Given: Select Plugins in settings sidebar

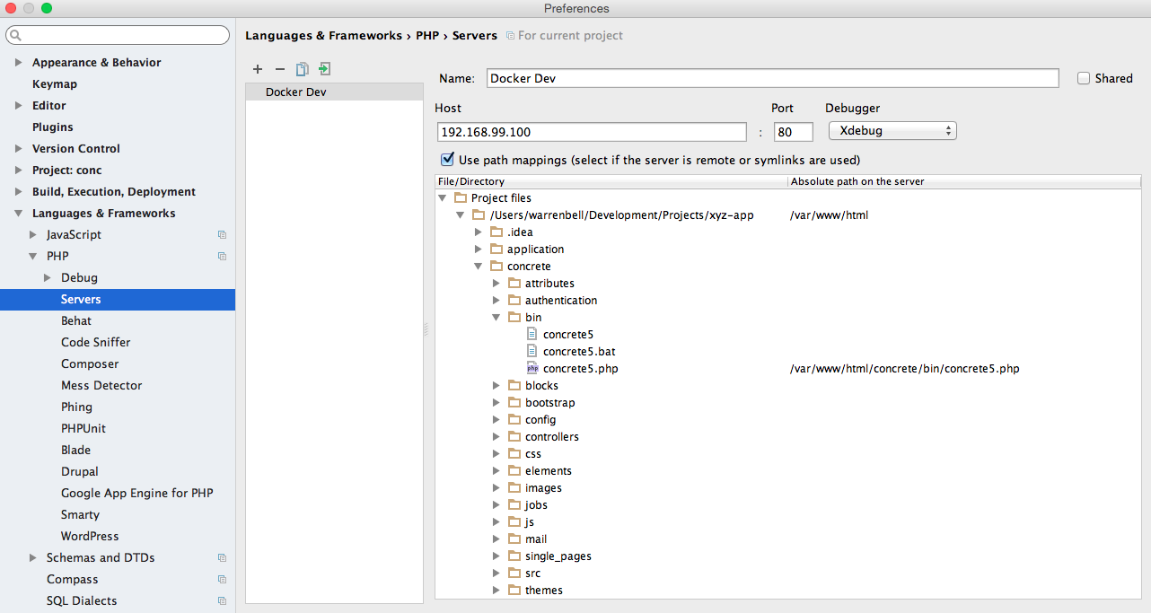Looking at the screenshot, I should (x=53, y=127).
